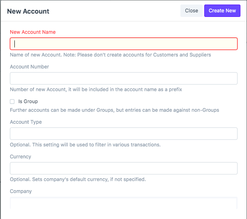Click the Currency label
The width and height of the screenshot is (247, 219).
click(x=21, y=157)
